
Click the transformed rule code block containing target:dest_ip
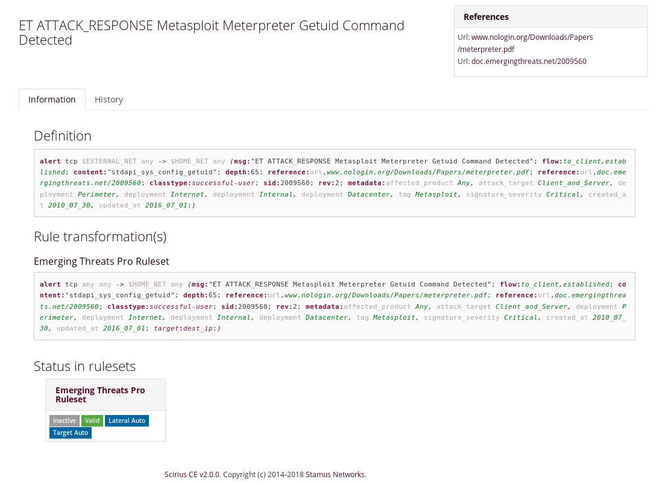335,306
